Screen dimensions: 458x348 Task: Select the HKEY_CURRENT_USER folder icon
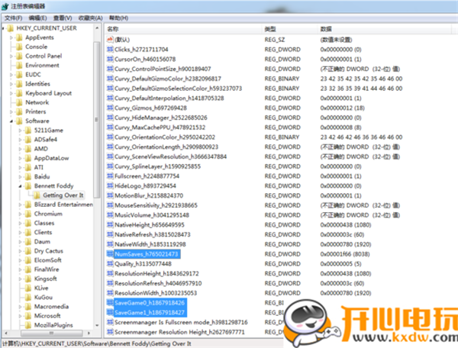point(11,28)
